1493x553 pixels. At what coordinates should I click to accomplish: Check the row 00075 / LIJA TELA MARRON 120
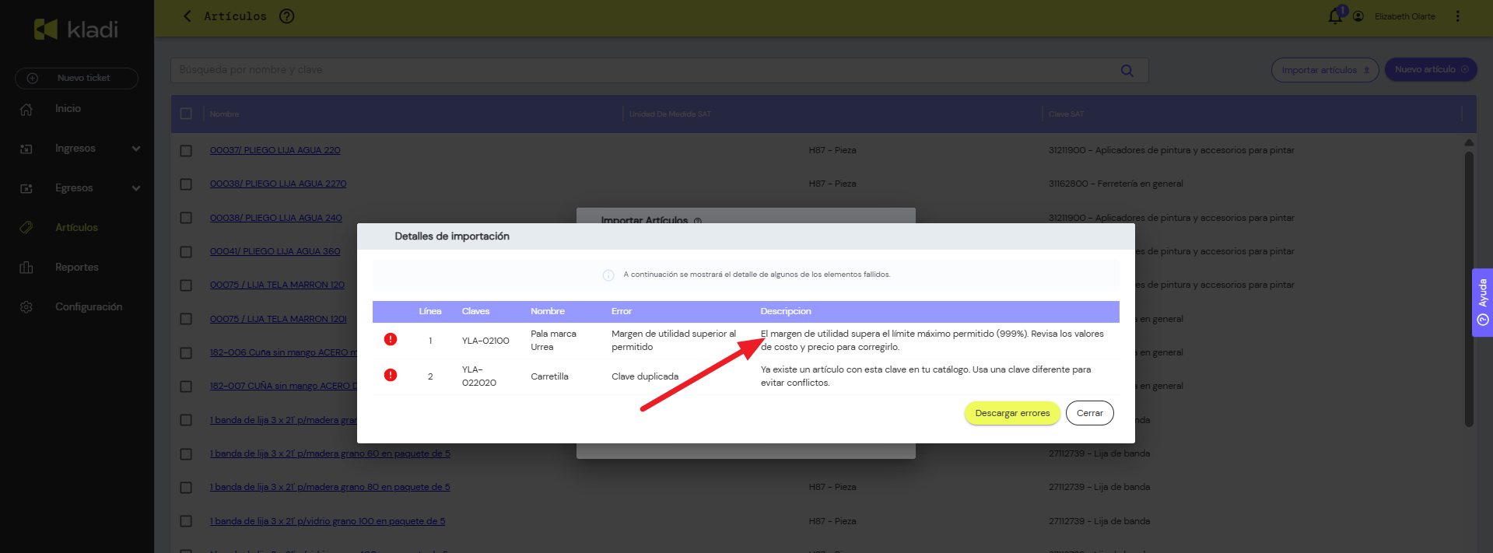186,285
